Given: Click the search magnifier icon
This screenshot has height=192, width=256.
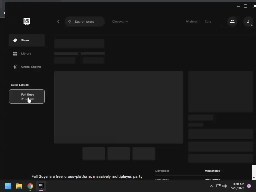Looking at the screenshot, I should 70,21.
